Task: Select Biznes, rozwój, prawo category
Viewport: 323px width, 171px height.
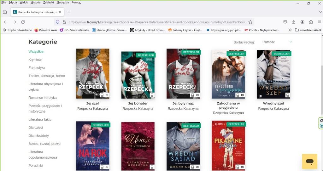Action: point(44,144)
